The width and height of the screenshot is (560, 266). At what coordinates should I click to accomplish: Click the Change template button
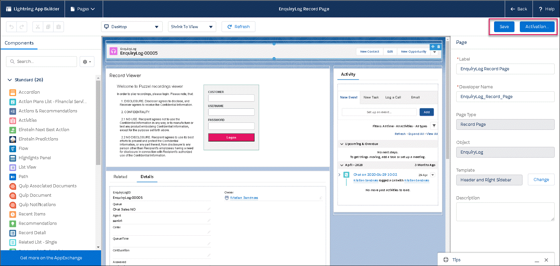(541, 180)
